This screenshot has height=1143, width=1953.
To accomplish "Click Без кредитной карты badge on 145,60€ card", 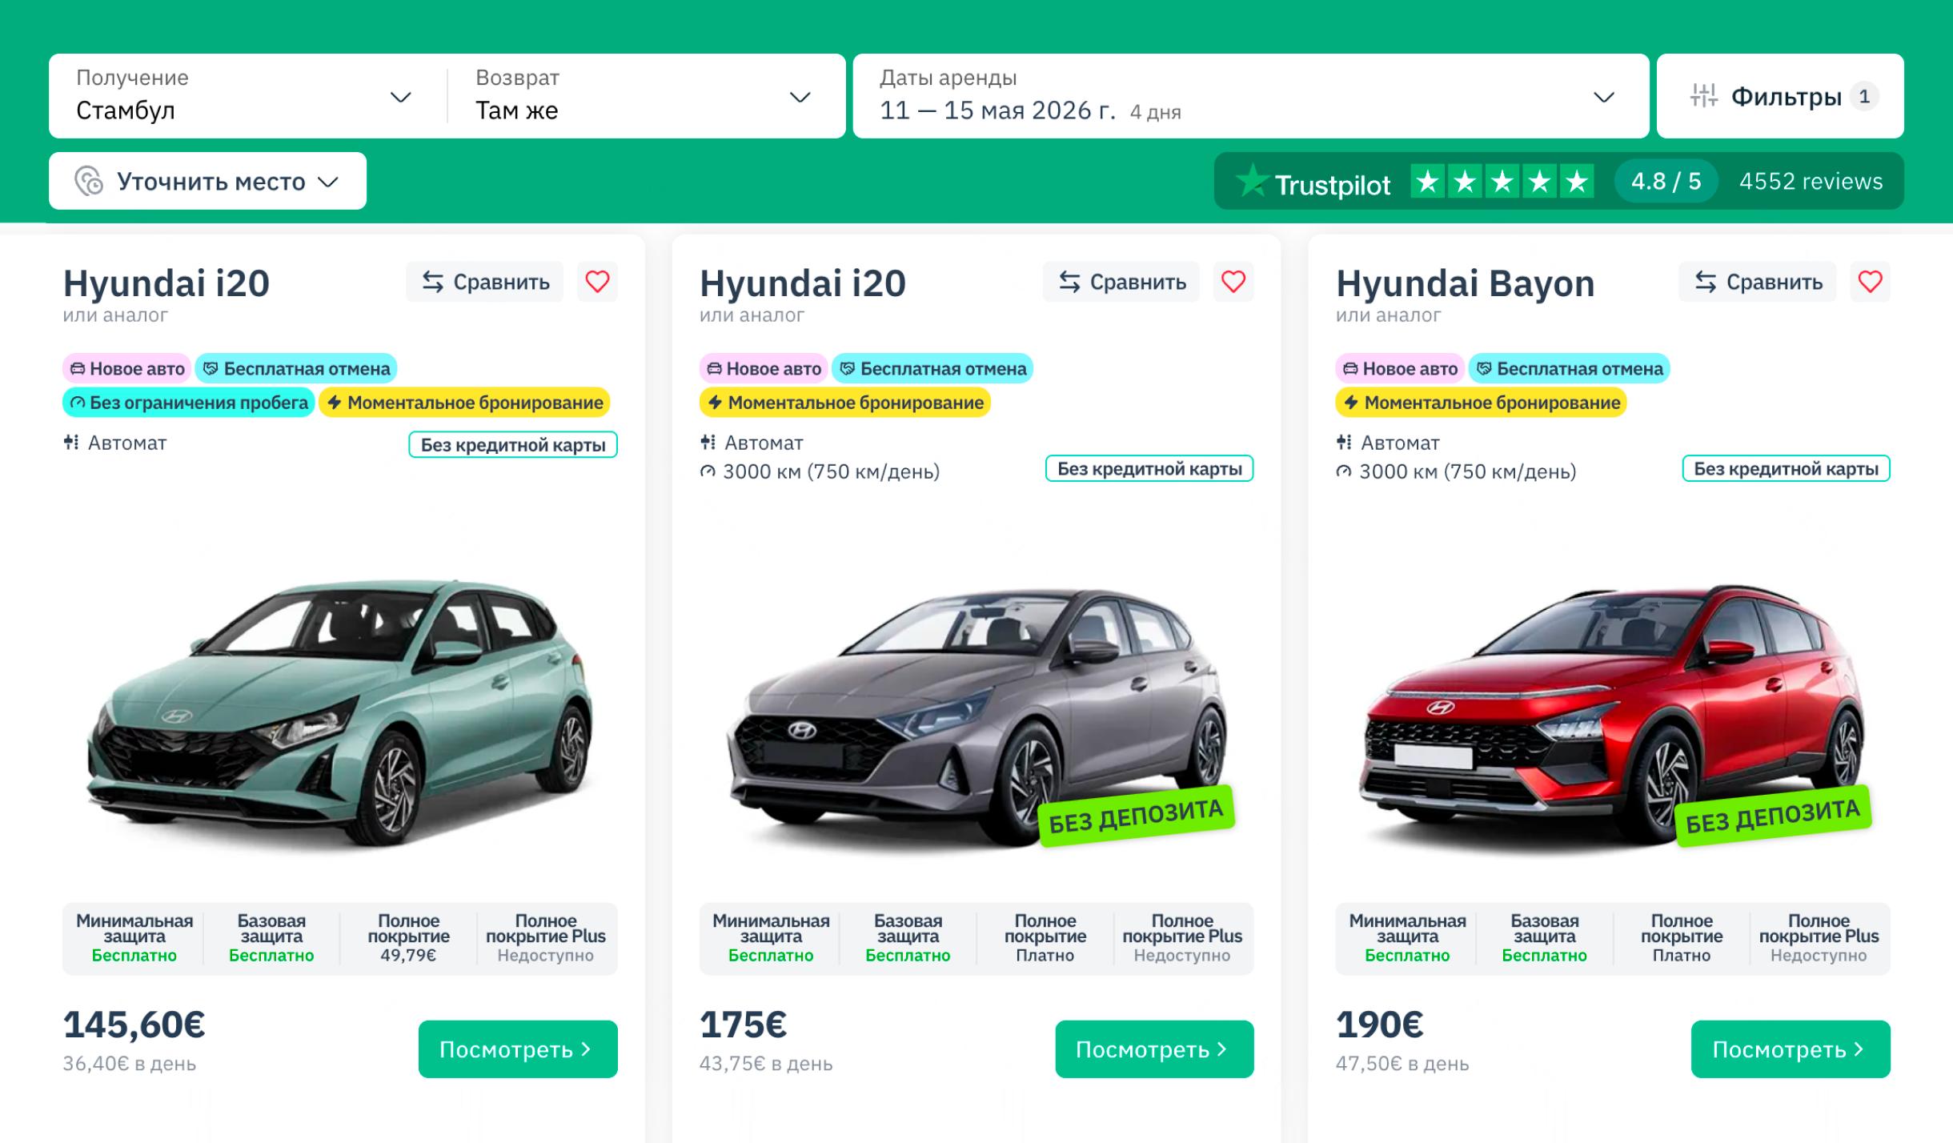I will click(x=513, y=444).
